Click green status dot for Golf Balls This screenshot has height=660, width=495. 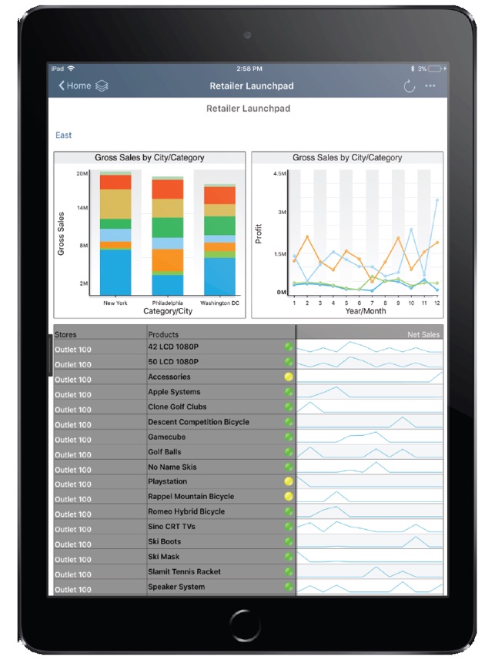point(289,452)
